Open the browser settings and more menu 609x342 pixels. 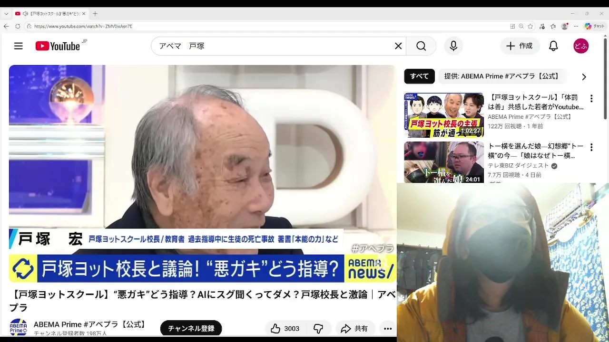tap(576, 26)
